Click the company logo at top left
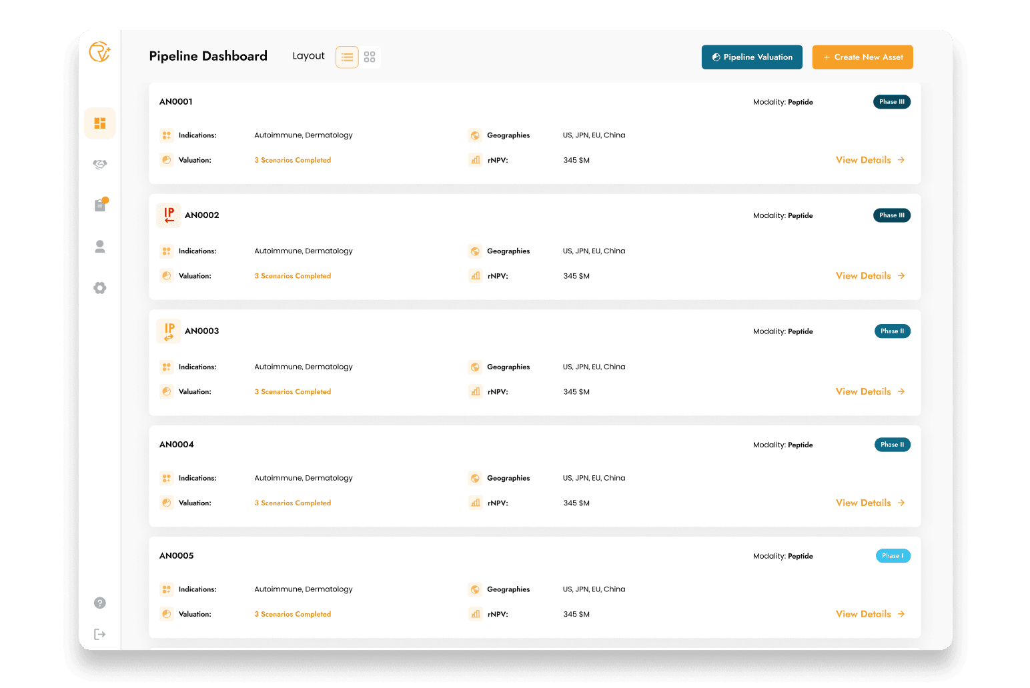Viewport: 1030px width, 688px height. point(99,53)
